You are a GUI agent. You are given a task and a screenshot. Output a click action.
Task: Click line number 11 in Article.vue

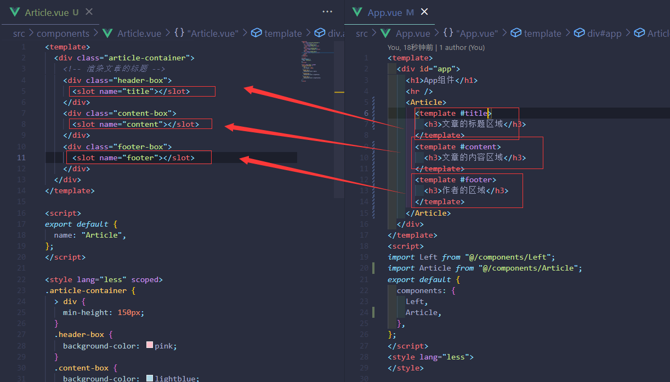click(22, 158)
